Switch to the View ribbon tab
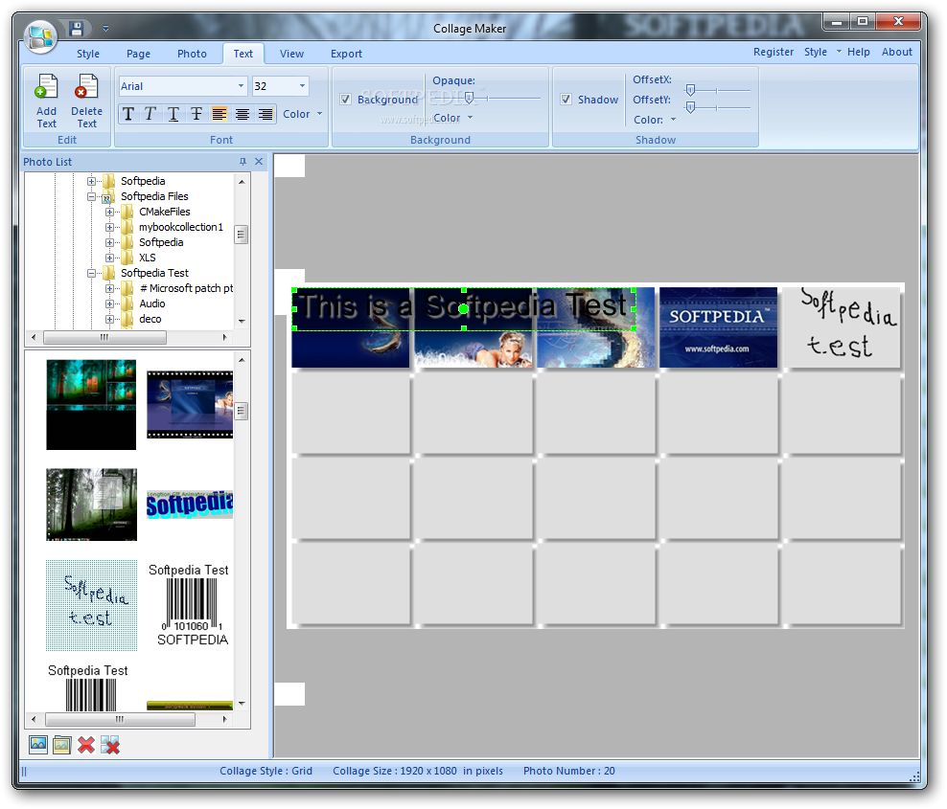This screenshot has width=947, height=809. tap(291, 54)
